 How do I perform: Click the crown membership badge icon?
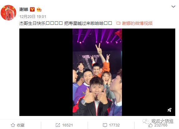(x=39, y=9)
